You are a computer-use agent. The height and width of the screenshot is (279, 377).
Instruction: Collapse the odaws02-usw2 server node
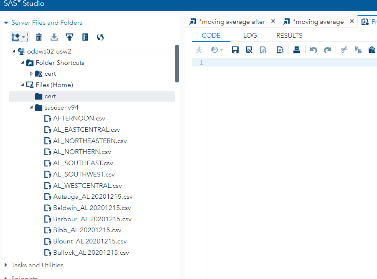(14, 51)
